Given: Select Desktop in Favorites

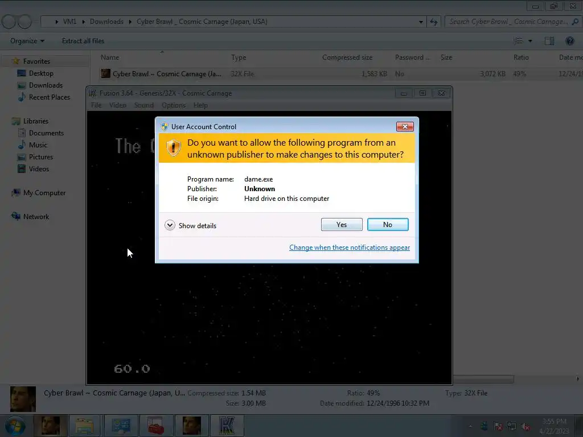Looking at the screenshot, I should [x=41, y=73].
